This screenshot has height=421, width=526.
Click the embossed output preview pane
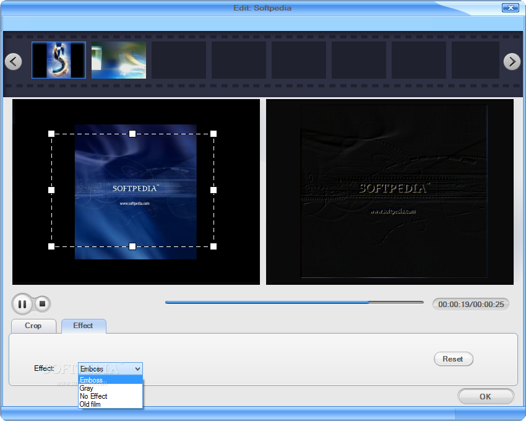[390, 192]
